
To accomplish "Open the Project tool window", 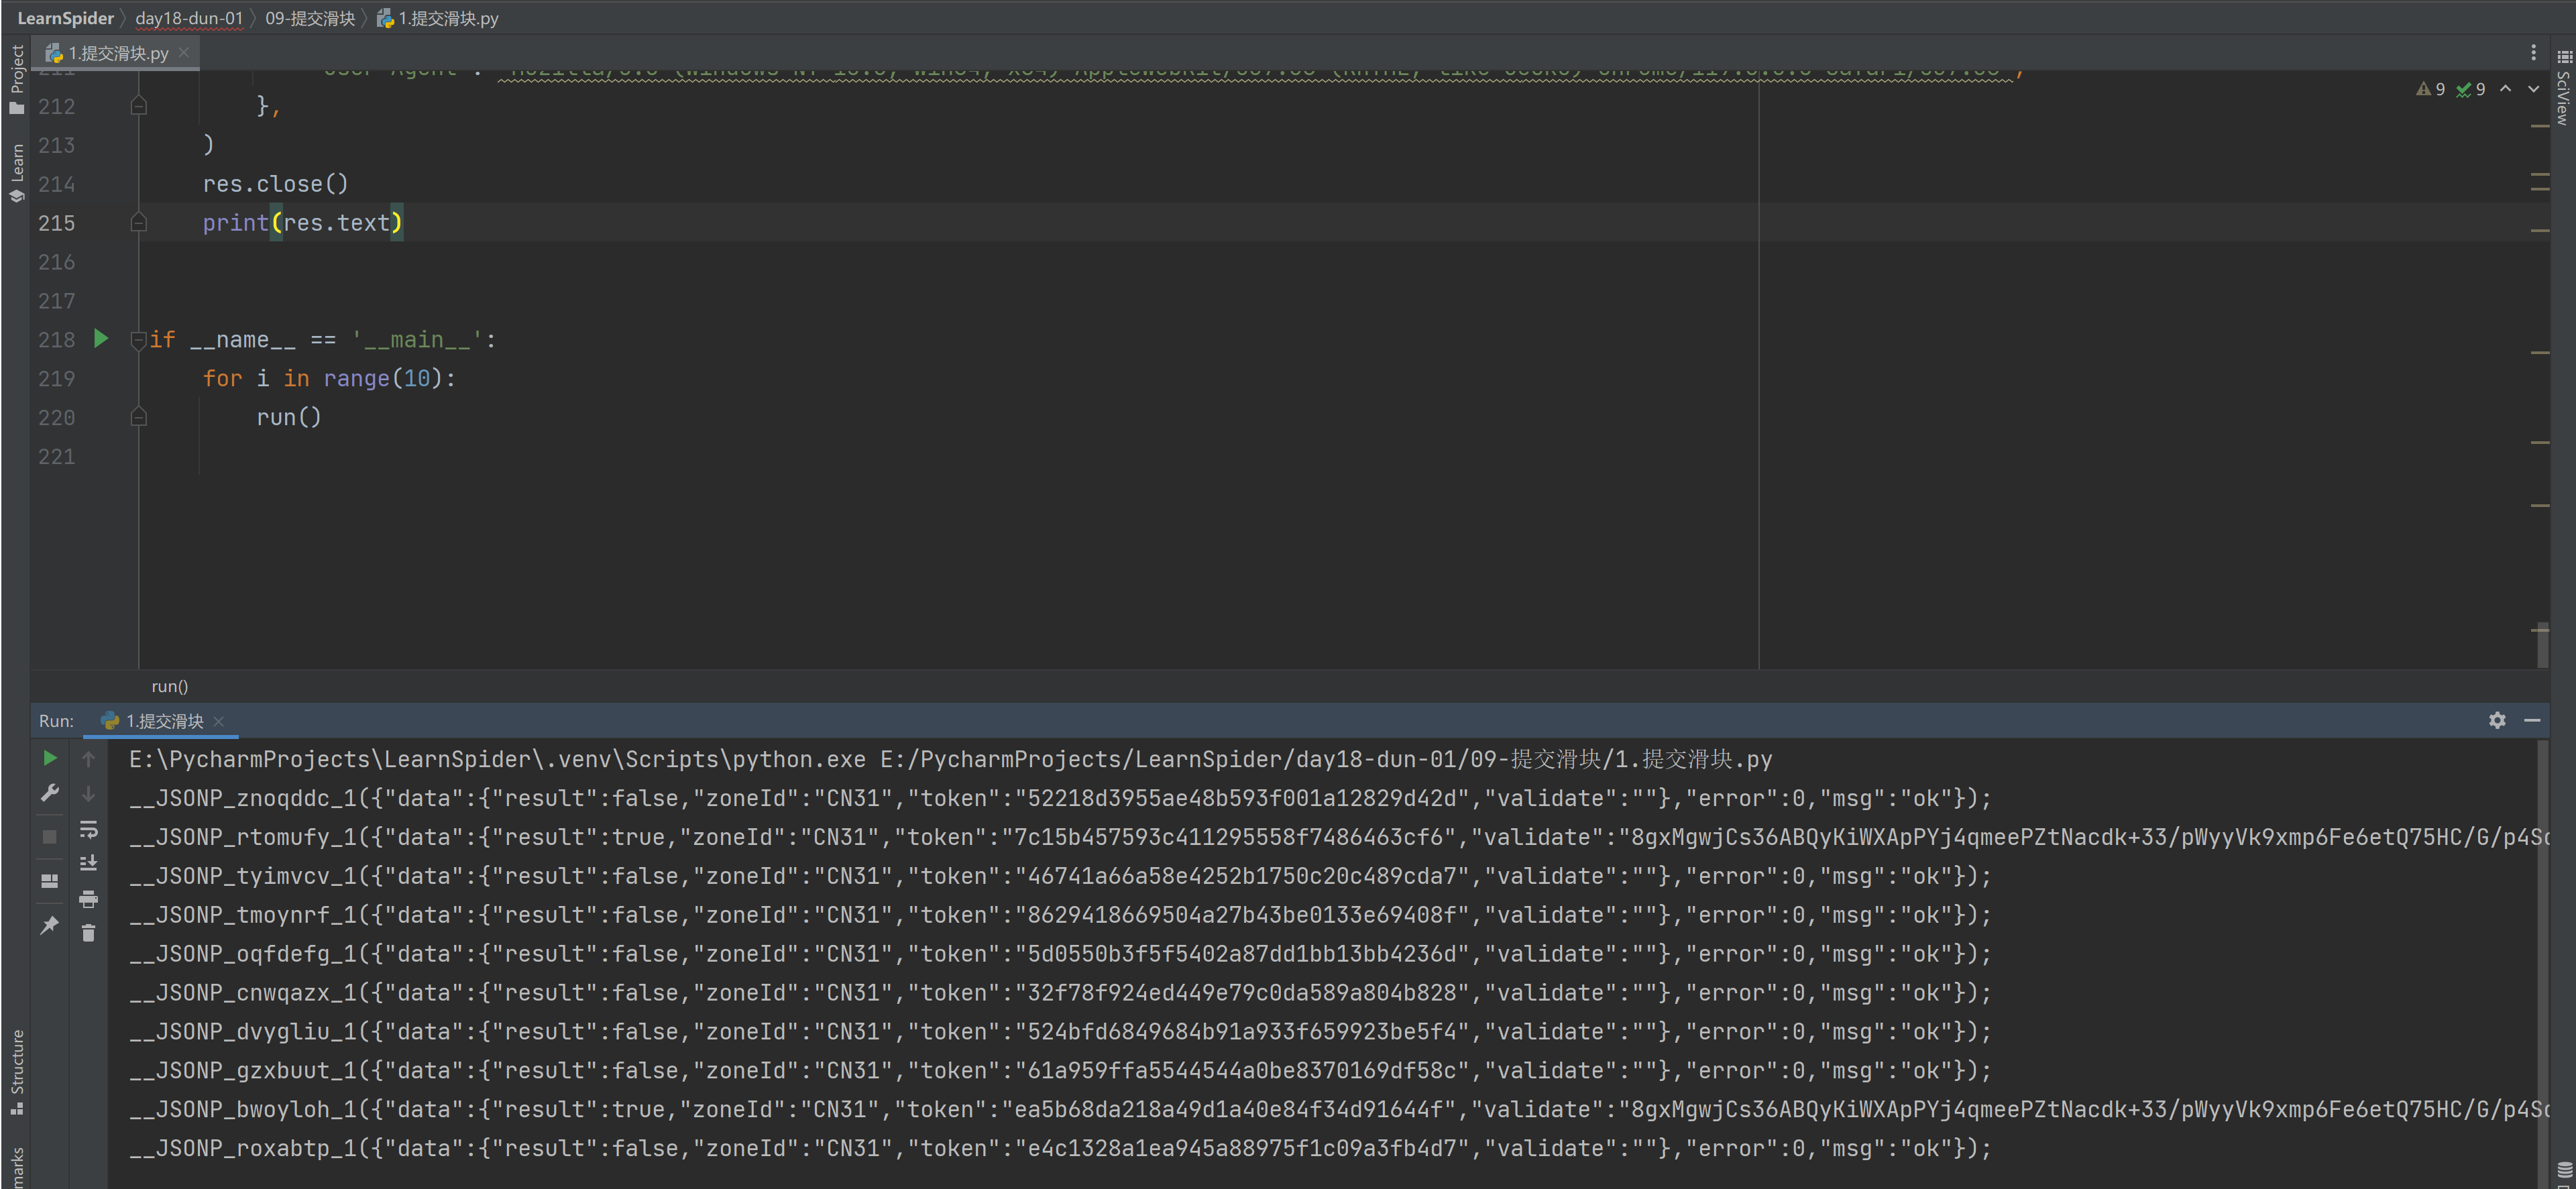I will (16, 79).
